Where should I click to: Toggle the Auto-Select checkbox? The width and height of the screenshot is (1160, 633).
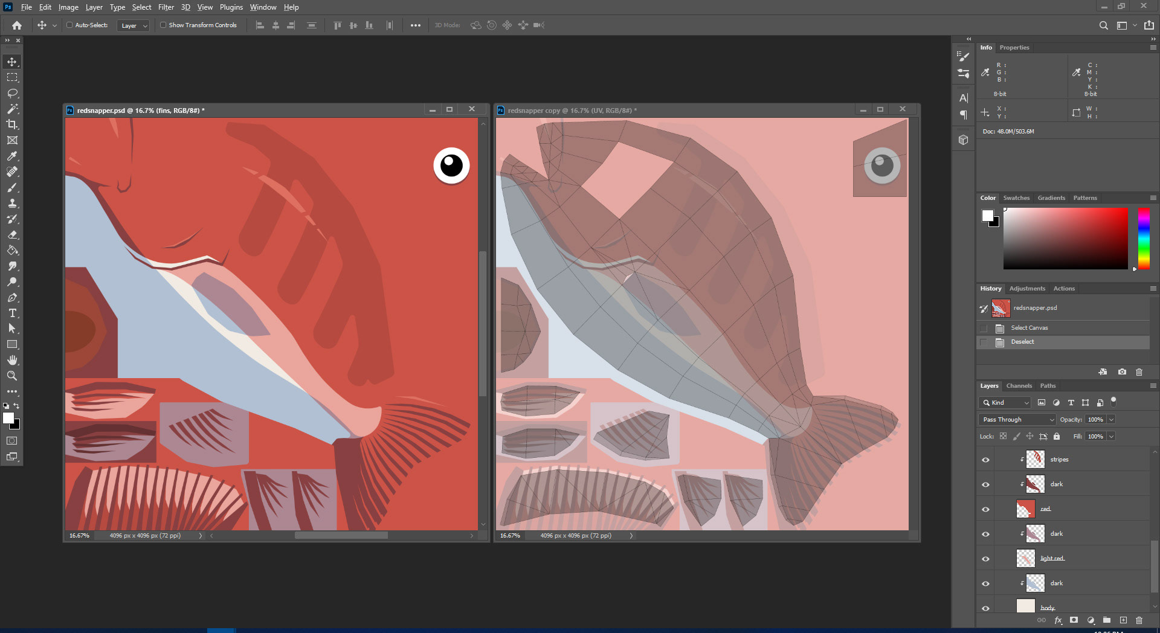coord(69,25)
